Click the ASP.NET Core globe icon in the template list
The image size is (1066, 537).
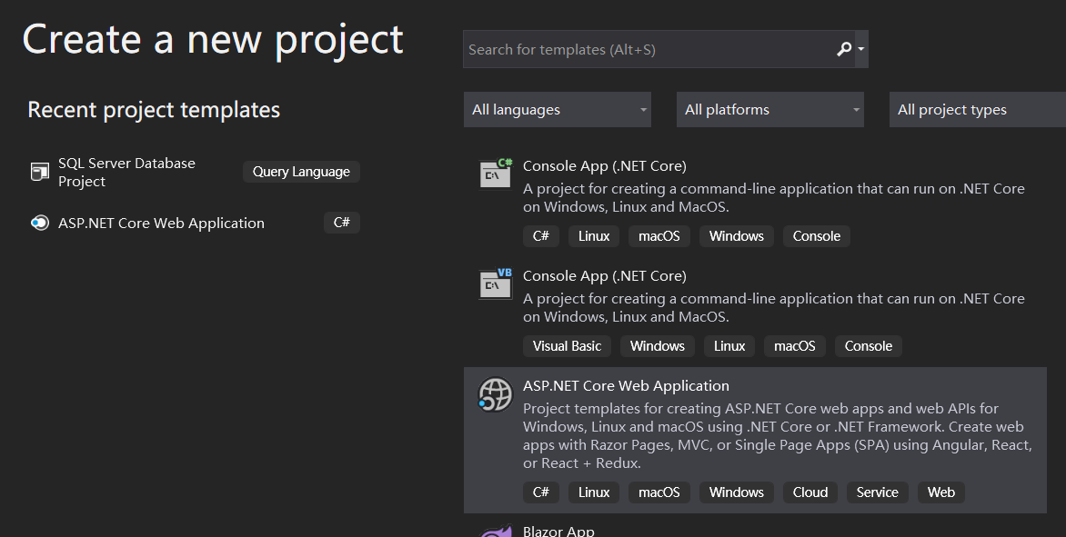point(495,394)
